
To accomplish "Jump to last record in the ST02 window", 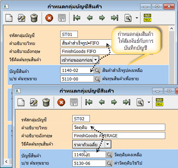I will pyautogui.click(x=127, y=102).
